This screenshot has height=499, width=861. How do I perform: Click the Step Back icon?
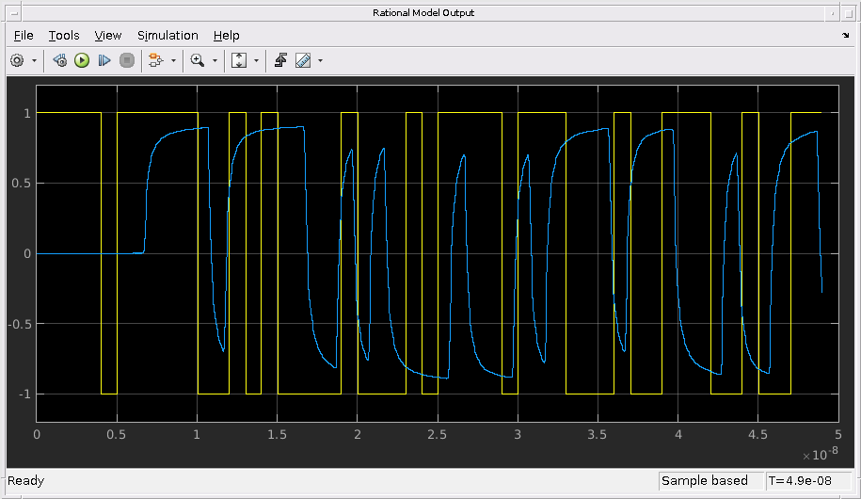(60, 60)
